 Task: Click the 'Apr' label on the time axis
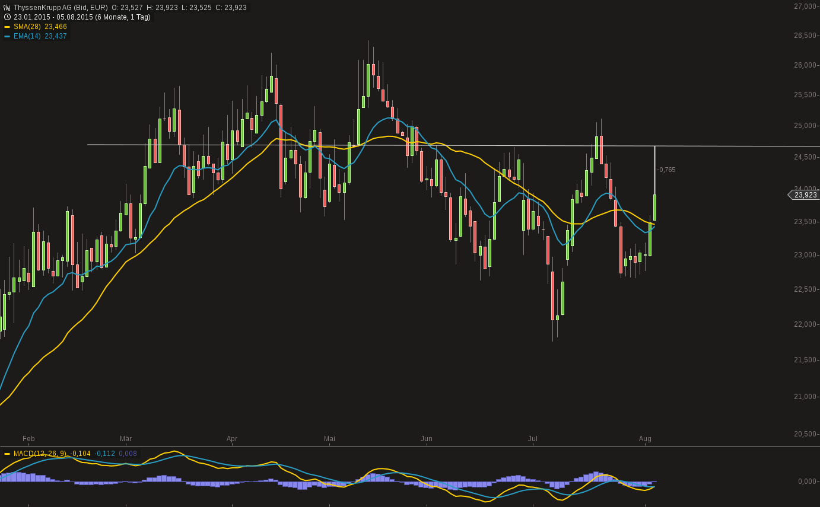tap(232, 439)
